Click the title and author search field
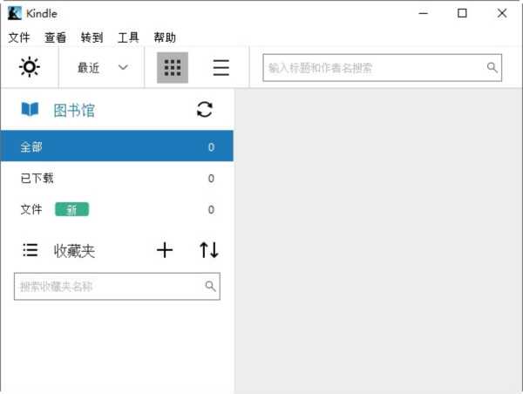Image resolution: width=523 pixels, height=394 pixels. pyautogui.click(x=375, y=67)
